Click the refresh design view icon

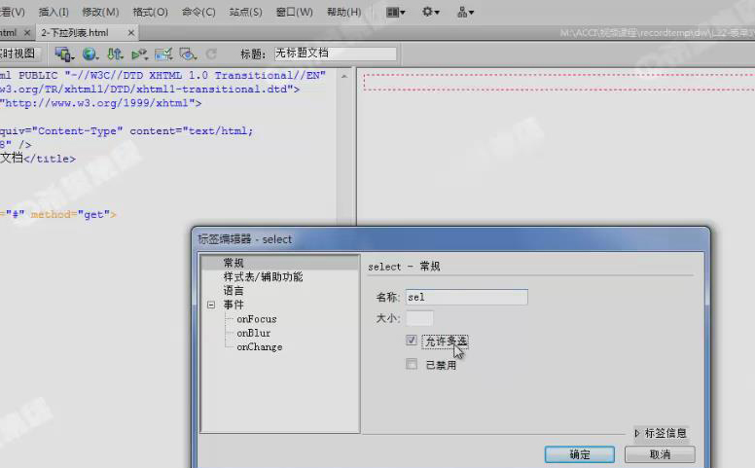tap(211, 54)
